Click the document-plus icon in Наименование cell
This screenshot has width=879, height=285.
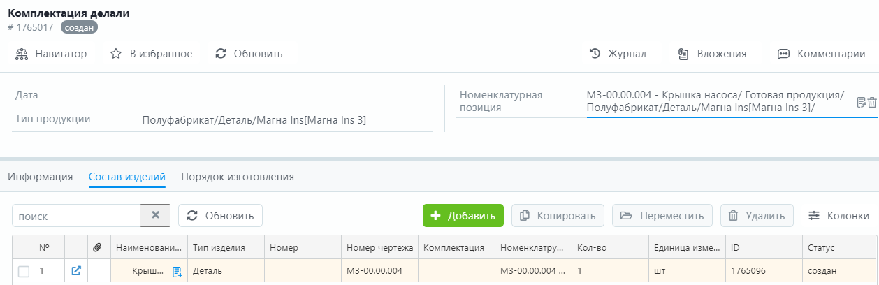(x=177, y=272)
